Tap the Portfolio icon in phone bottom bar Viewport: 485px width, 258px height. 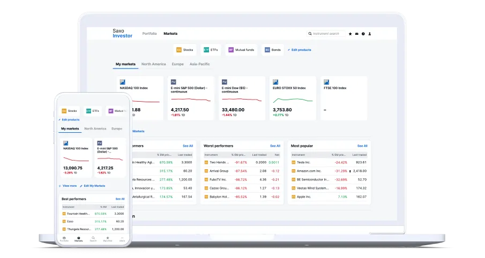tap(64, 239)
